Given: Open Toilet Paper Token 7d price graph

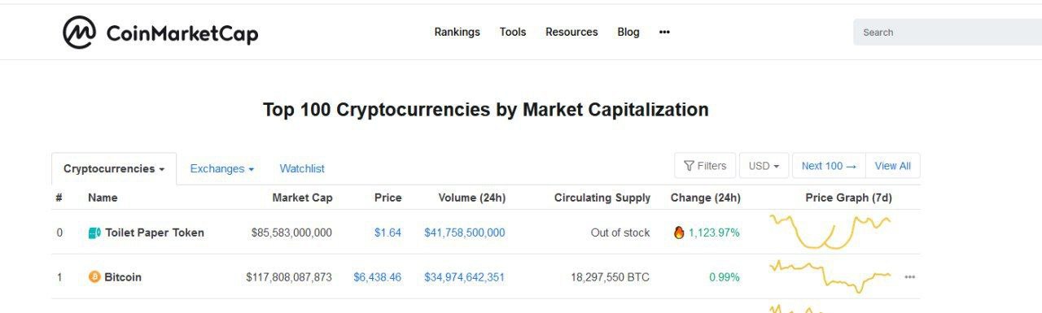Looking at the screenshot, I should [830, 232].
